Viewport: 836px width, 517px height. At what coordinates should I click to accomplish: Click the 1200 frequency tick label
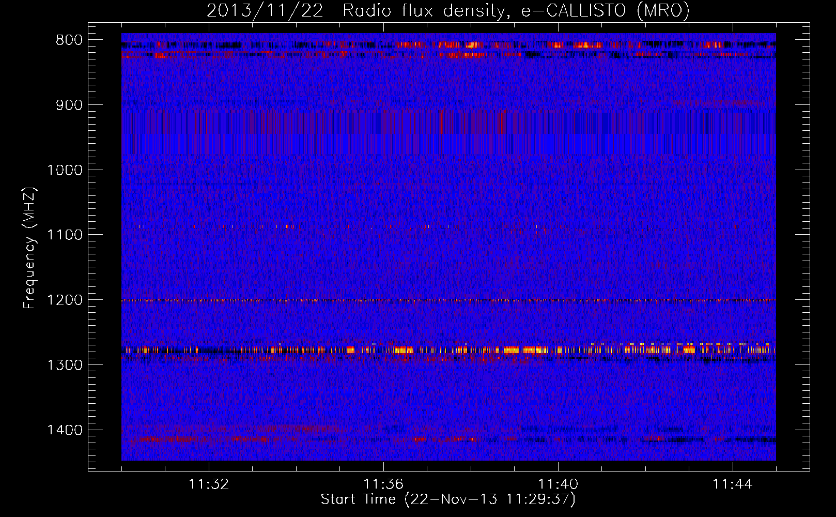pos(65,300)
